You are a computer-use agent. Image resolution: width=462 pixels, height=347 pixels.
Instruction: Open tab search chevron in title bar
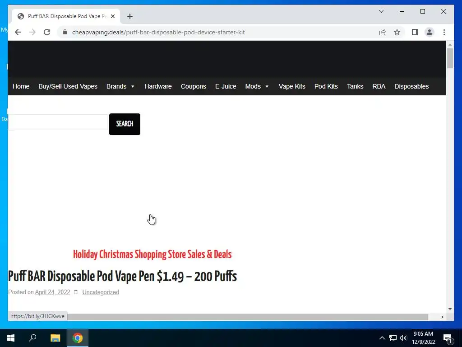pyautogui.click(x=381, y=11)
